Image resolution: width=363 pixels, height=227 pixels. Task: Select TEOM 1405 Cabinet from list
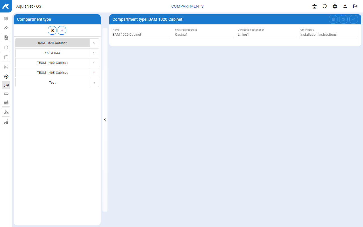52,73
